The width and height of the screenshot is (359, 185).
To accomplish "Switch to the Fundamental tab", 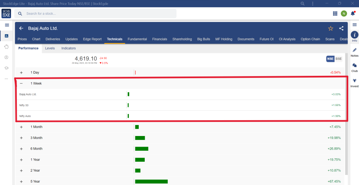I will pyautogui.click(x=137, y=39).
